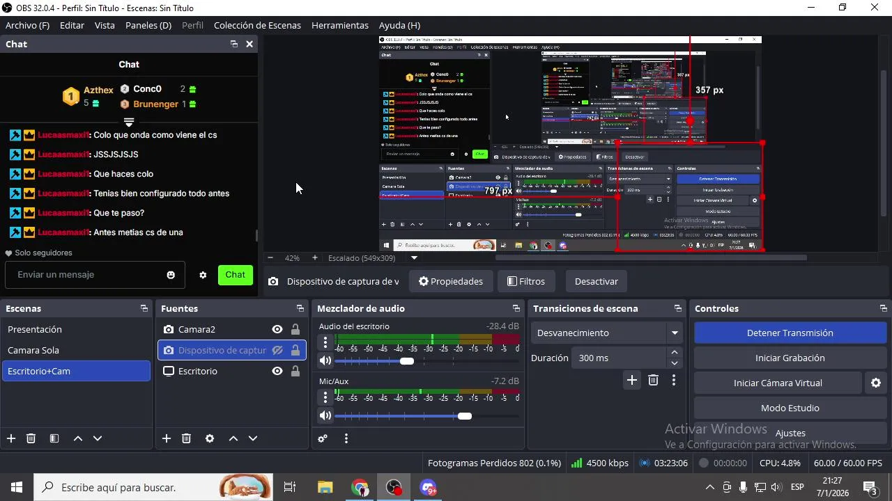Select the Escritorio+Cam scene

(x=76, y=371)
